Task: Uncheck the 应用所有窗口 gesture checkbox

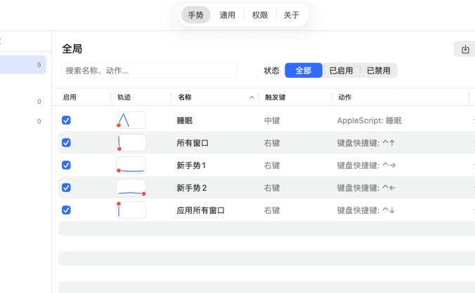Action: 66,210
